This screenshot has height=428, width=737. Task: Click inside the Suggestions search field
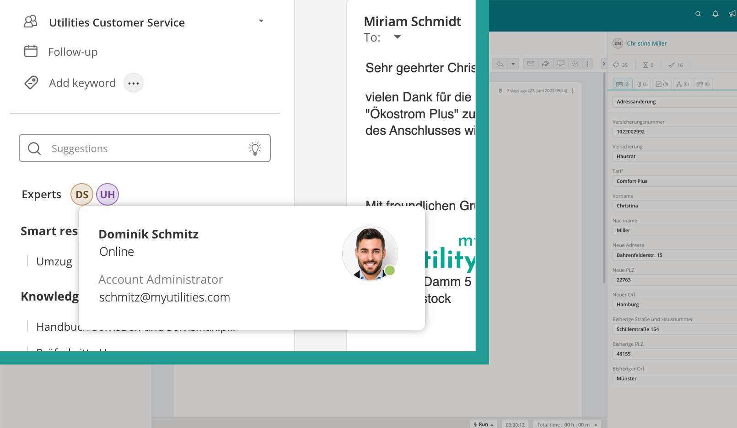[114, 148]
